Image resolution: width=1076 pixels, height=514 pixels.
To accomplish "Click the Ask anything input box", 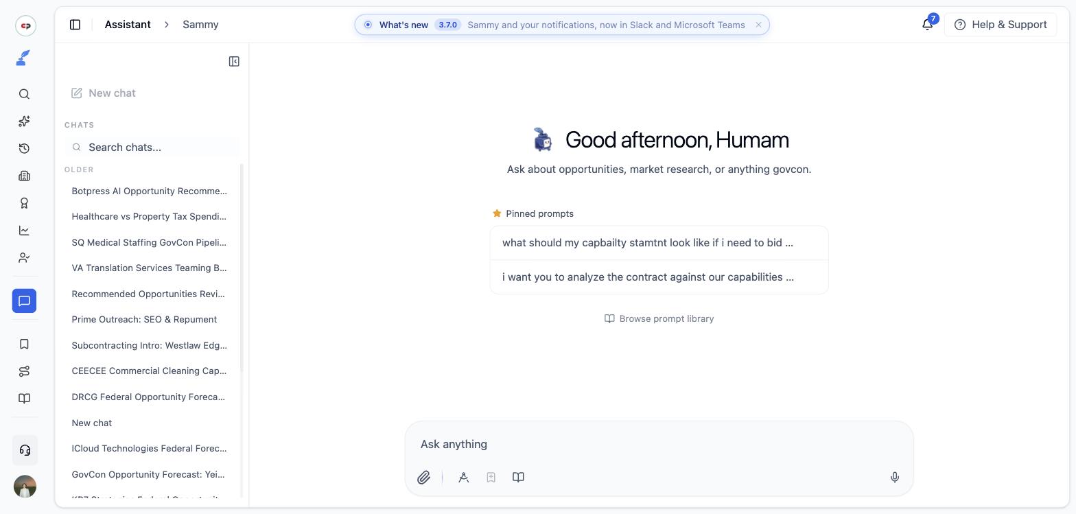I will (x=659, y=444).
